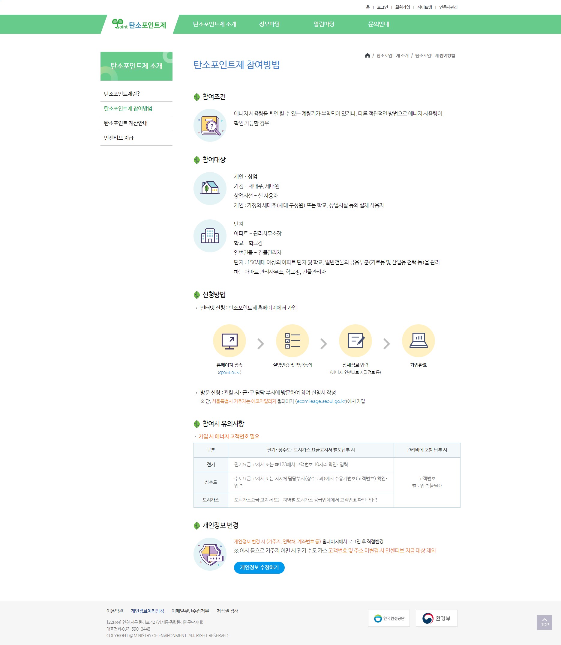
Task: Click the 전기 row header cell
Action: click(211, 465)
